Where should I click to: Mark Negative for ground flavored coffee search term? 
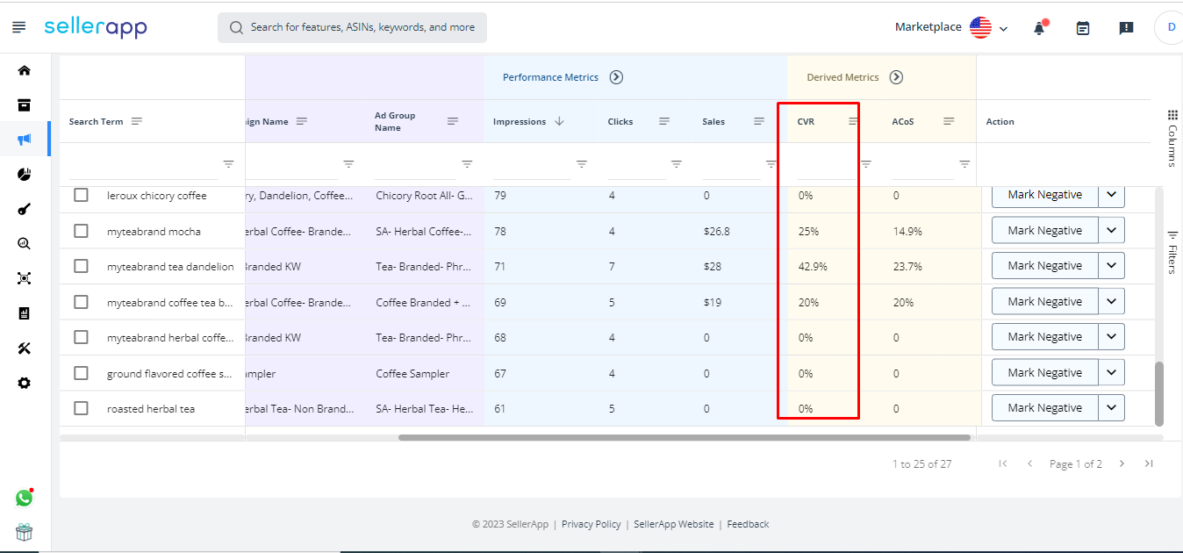(x=1044, y=371)
